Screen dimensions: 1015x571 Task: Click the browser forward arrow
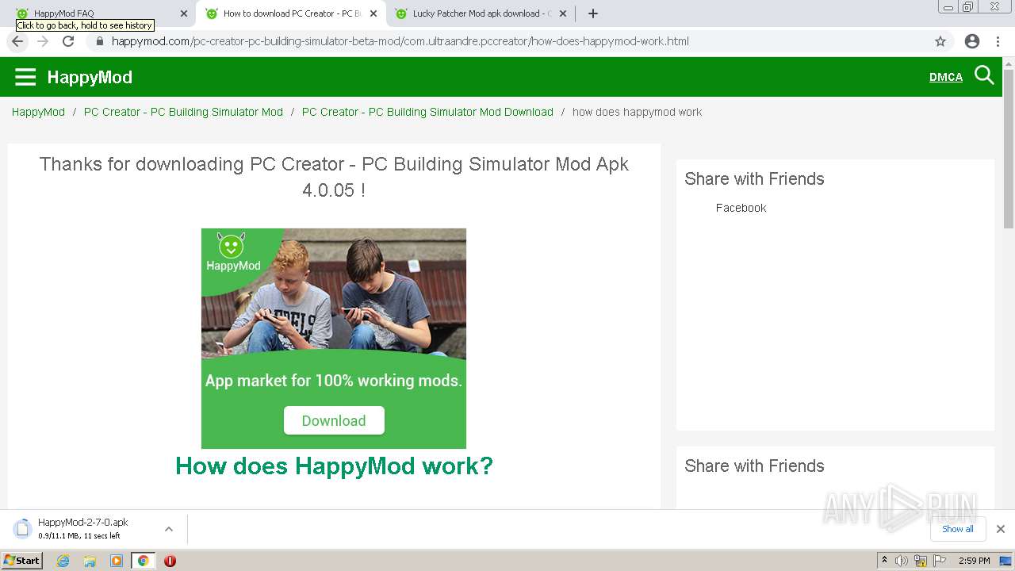coord(43,41)
